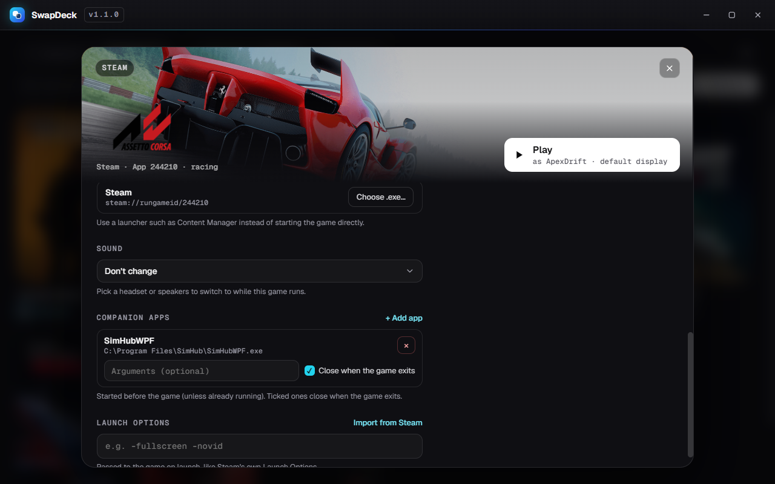
Task: Open the Sound device dropdown
Action: point(260,271)
